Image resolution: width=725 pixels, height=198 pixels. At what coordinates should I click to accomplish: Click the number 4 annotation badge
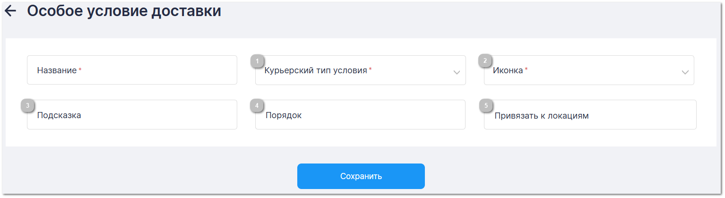(x=257, y=106)
